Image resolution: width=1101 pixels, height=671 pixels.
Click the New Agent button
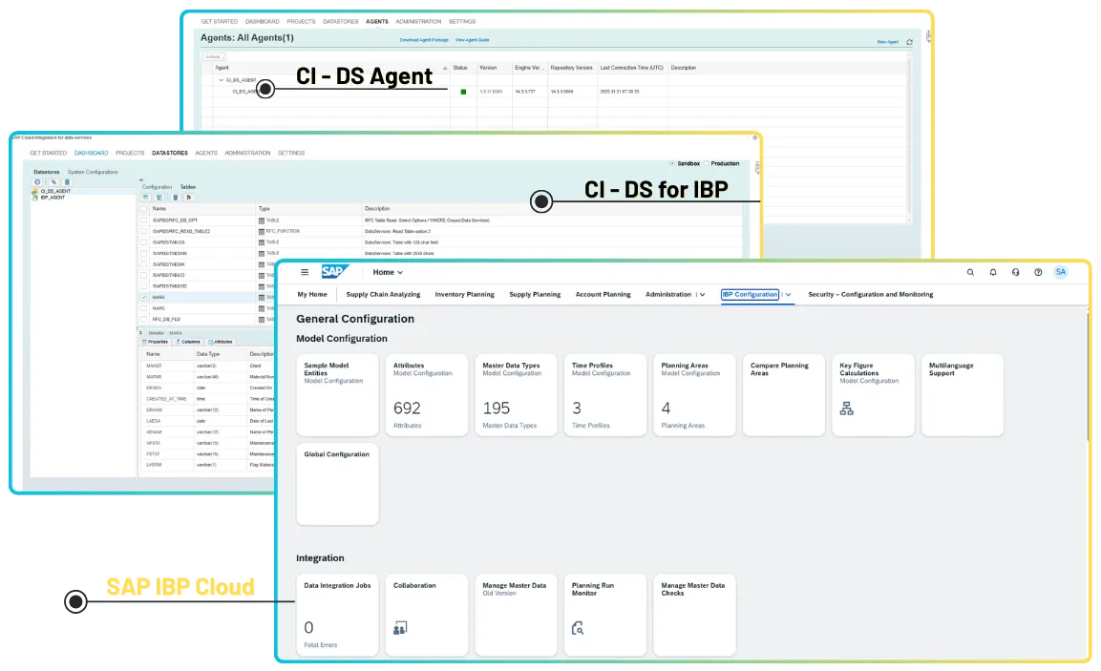[889, 43]
